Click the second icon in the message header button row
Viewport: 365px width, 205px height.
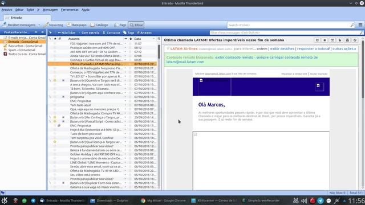pyautogui.click(x=325, y=40)
